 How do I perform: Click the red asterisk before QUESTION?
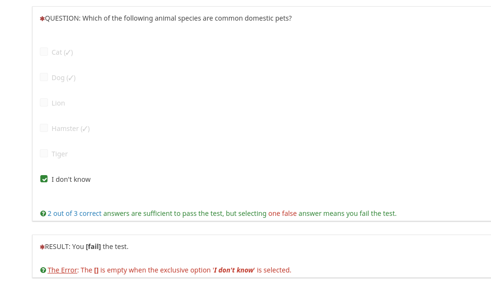click(42, 19)
